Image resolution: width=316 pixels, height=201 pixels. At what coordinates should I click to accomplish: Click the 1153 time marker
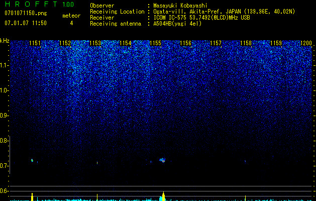pyautogui.click(x=95, y=43)
